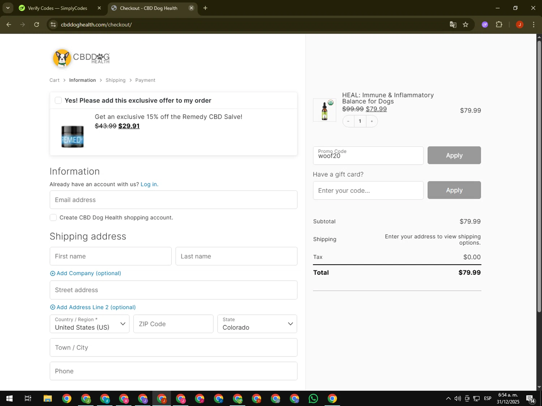
Task: Click the translate page icon
Action: pos(453,25)
